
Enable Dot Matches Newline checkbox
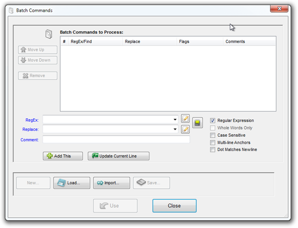213,150
